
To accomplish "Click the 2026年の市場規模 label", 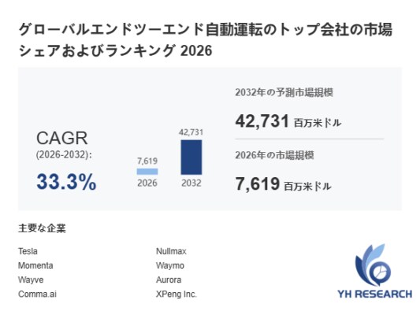I will 274,155.
